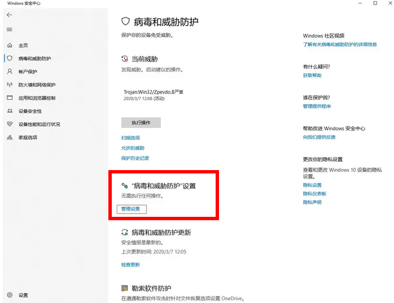Open 了解有关病毒和威胁防护的详细信息 link

coord(340,44)
